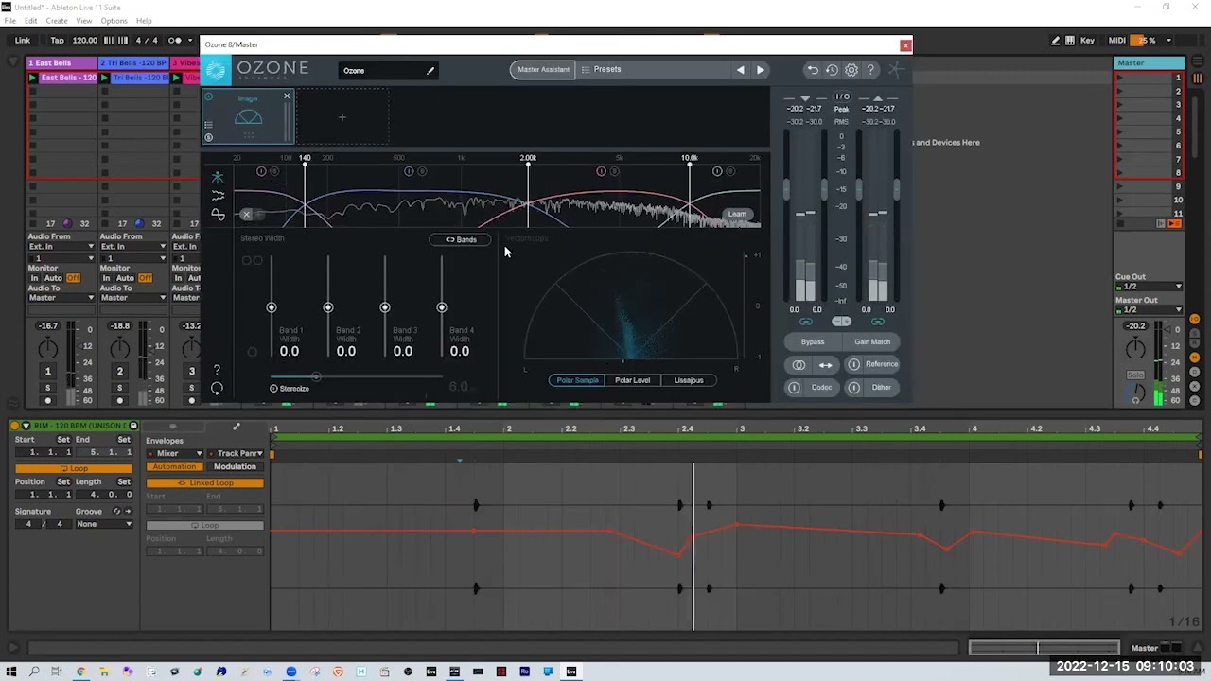Click the Master Assistant button

[543, 69]
